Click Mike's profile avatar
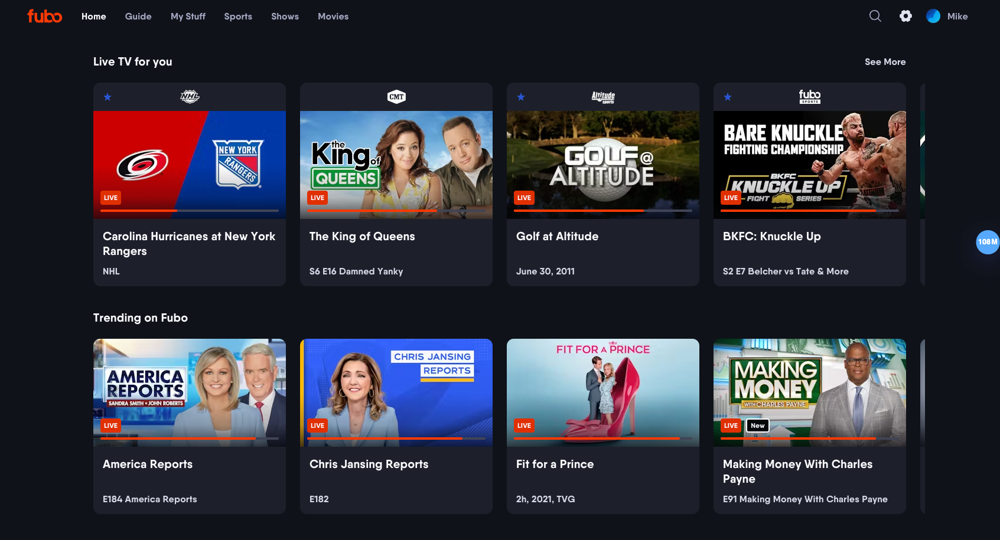The width and height of the screenshot is (1000, 540). (x=933, y=17)
